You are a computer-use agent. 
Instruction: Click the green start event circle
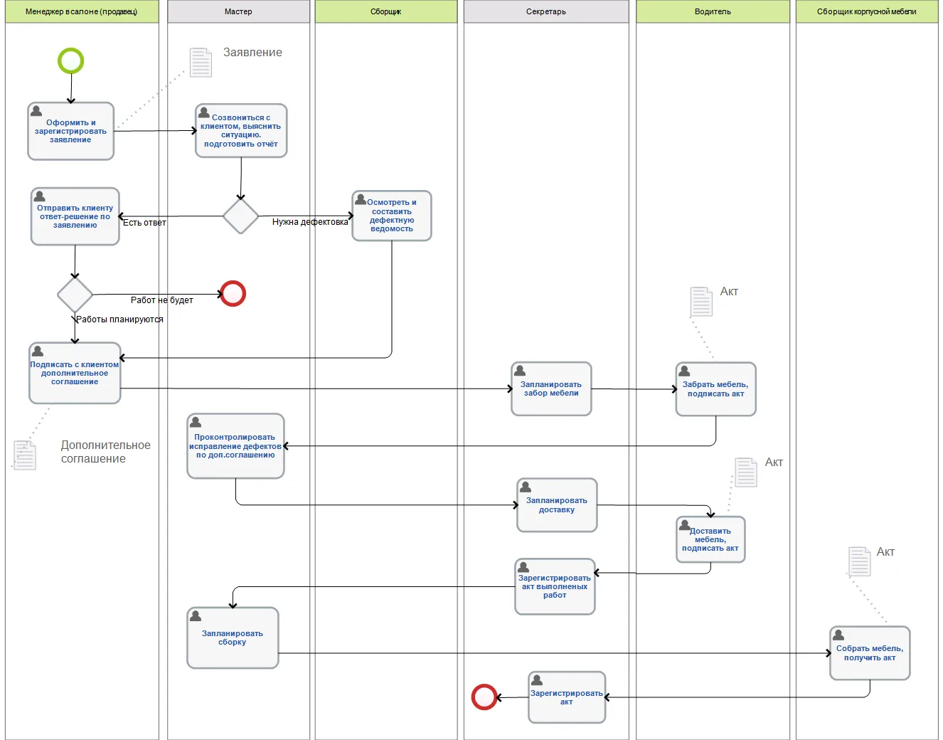(70, 60)
